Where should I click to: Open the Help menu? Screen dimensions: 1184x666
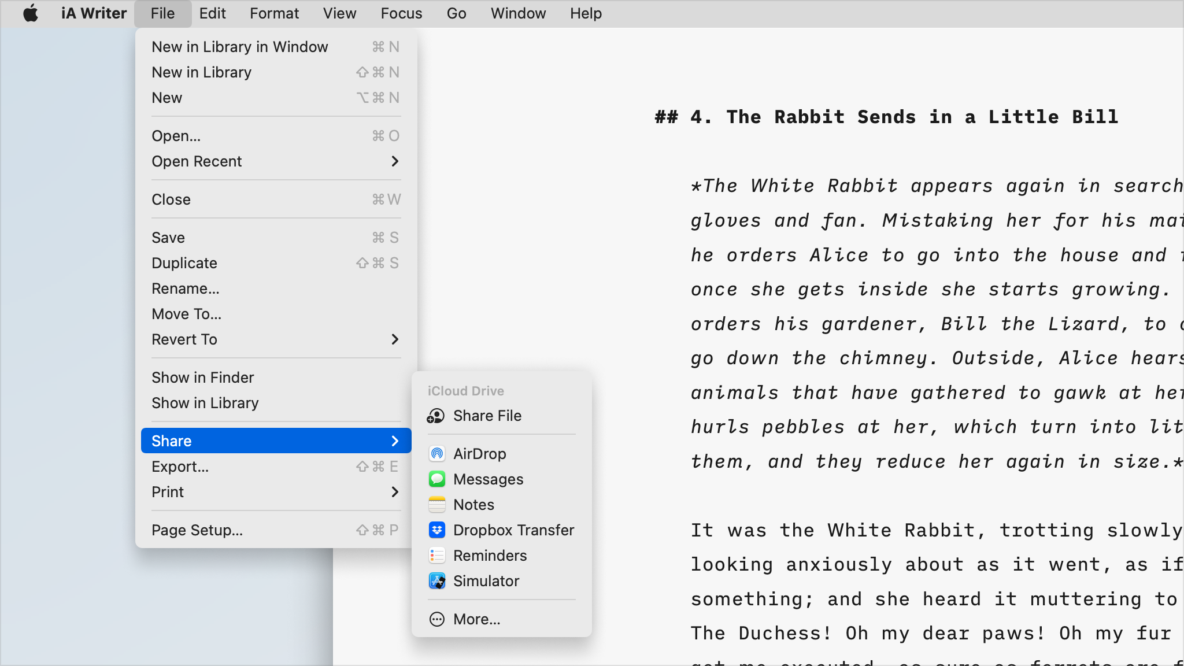[586, 13]
